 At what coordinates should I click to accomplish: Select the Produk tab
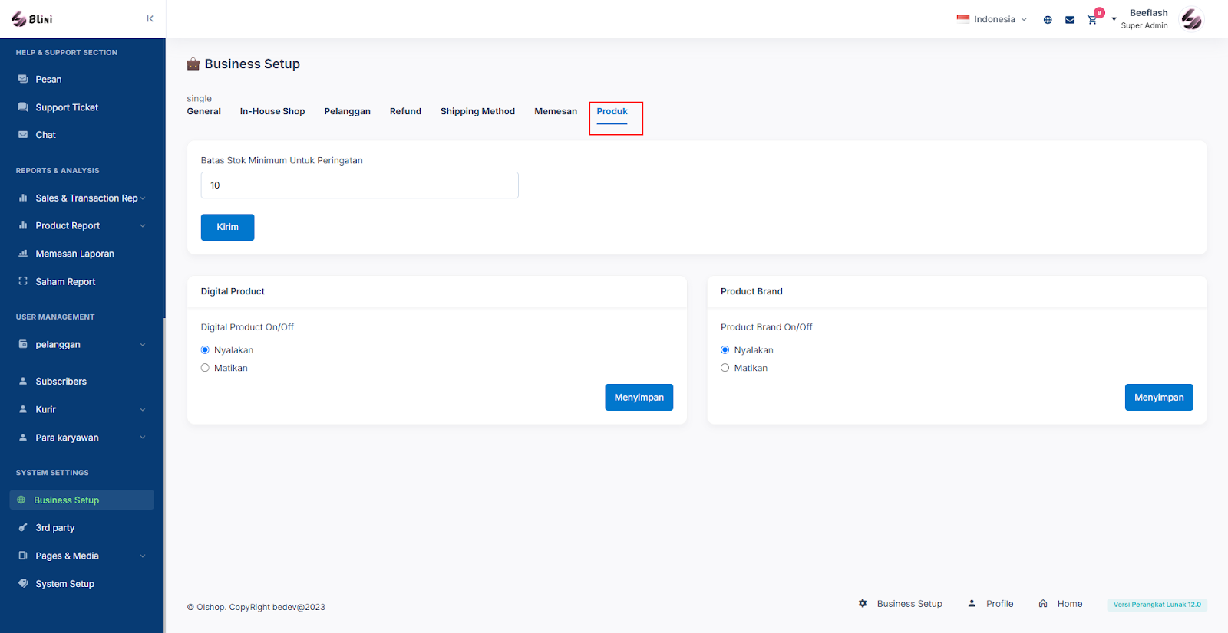[612, 112]
